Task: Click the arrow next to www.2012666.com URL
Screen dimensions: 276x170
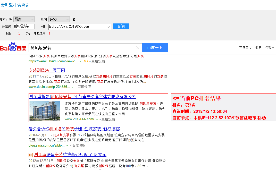Action: 97,119
